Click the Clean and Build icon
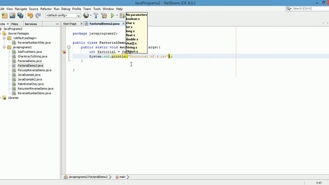 click(104, 15)
